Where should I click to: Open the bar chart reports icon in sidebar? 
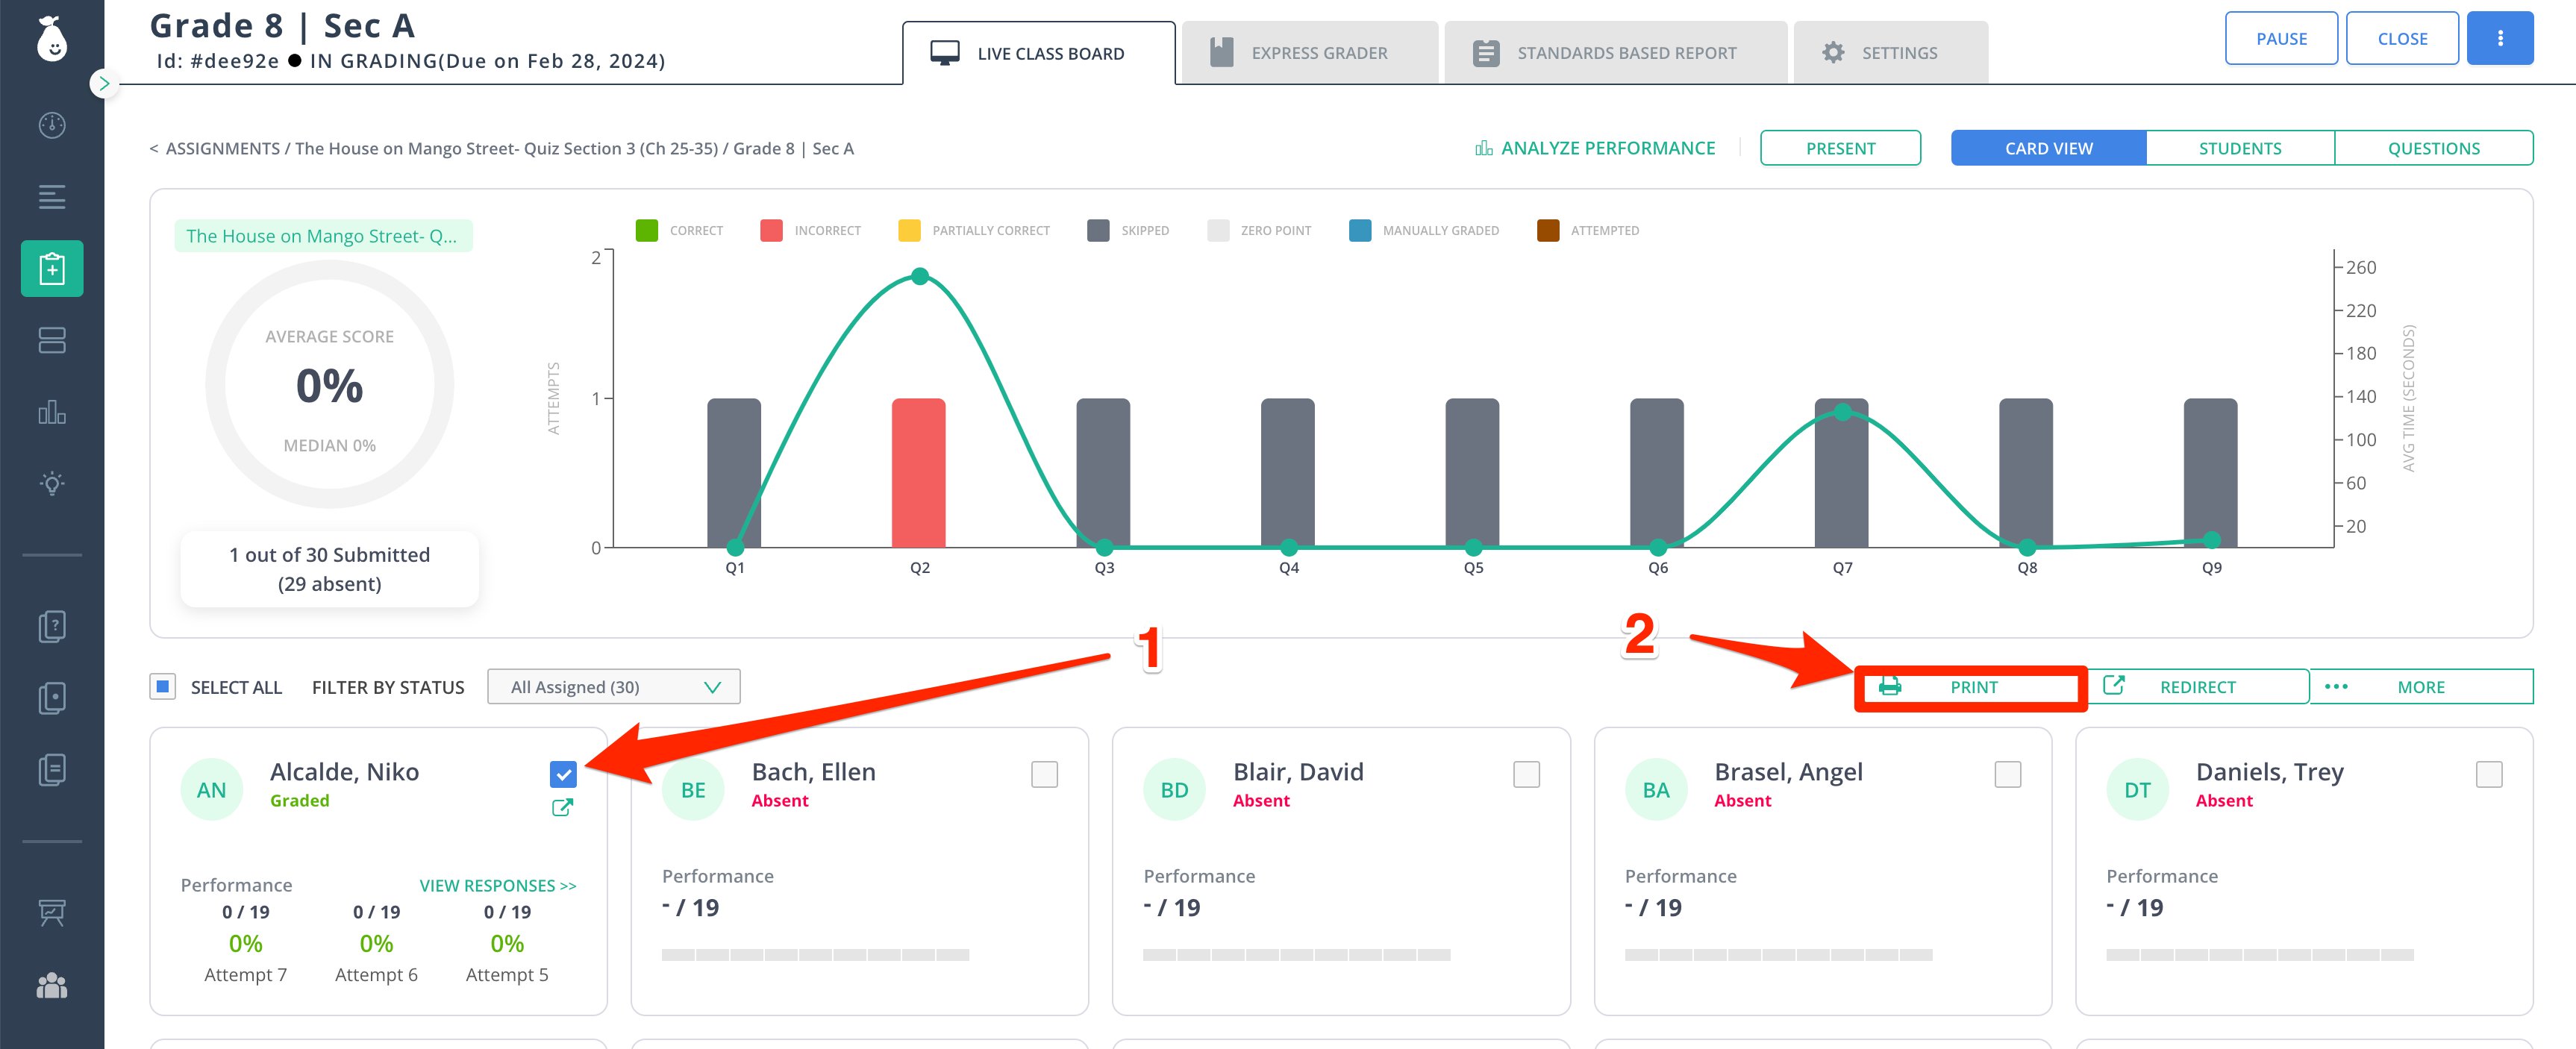point(52,412)
